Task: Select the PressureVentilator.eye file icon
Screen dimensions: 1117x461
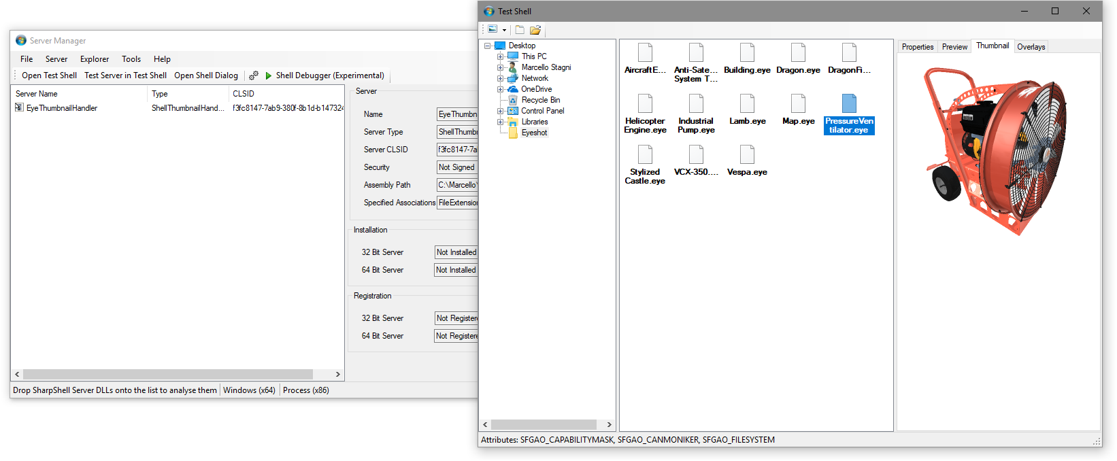Action: coord(849,103)
